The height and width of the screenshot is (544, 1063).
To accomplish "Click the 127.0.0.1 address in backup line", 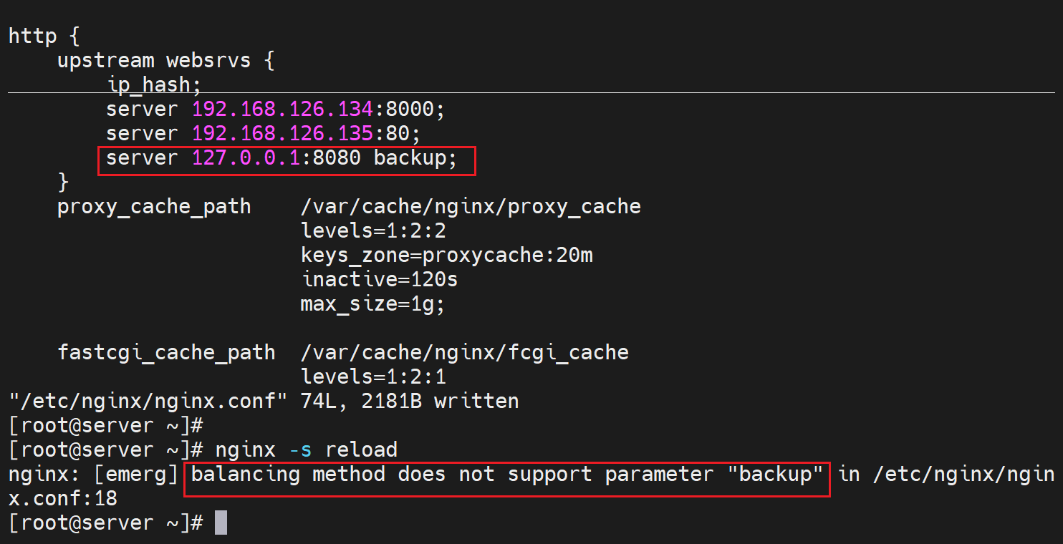I will point(246,158).
